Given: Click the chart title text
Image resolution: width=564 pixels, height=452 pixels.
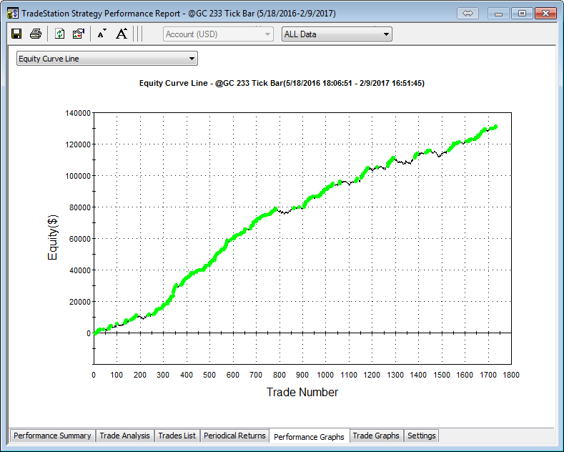Looking at the screenshot, I should (x=282, y=84).
